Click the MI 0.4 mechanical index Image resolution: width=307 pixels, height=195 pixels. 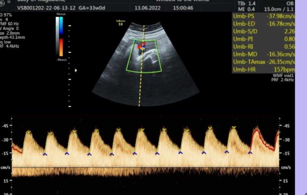[x=246, y=9]
